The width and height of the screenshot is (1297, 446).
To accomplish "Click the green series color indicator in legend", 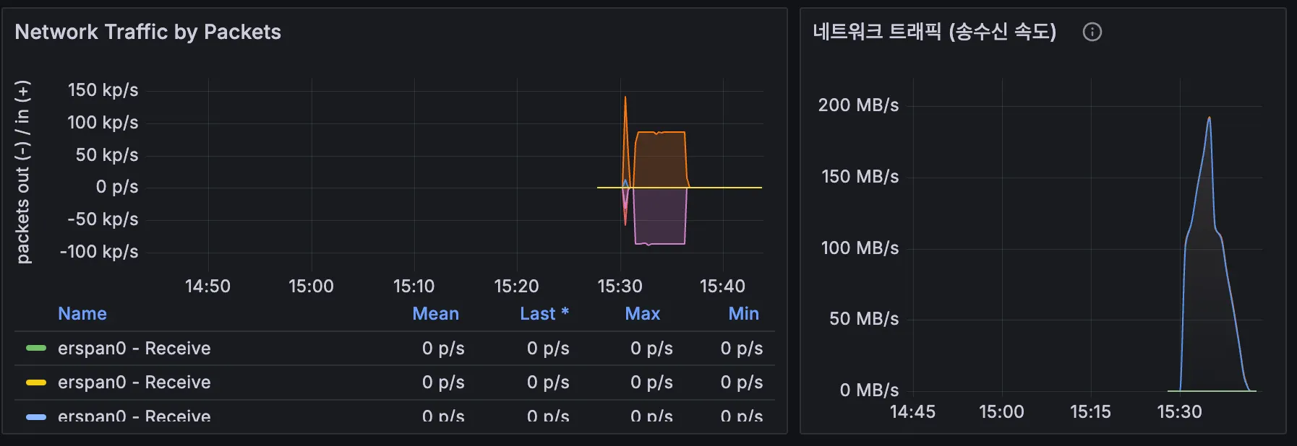I will (36, 349).
